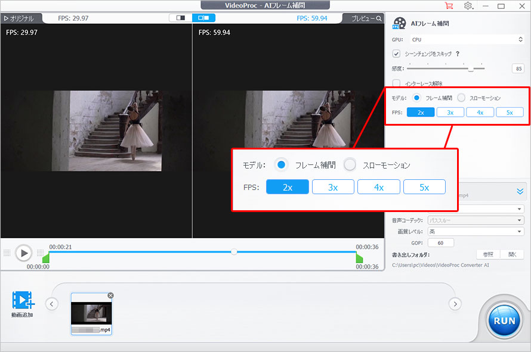Select the 4x FPS option

click(480, 112)
